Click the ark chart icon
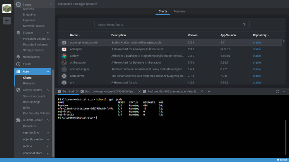The height and width of the screenshot is (162, 289). click(x=64, y=83)
